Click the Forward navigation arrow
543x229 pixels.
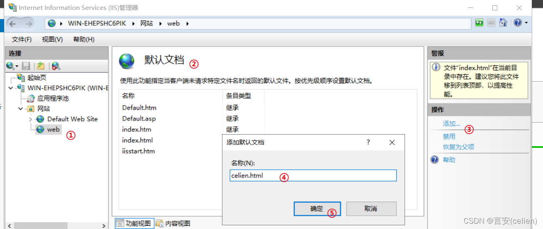(x=29, y=24)
